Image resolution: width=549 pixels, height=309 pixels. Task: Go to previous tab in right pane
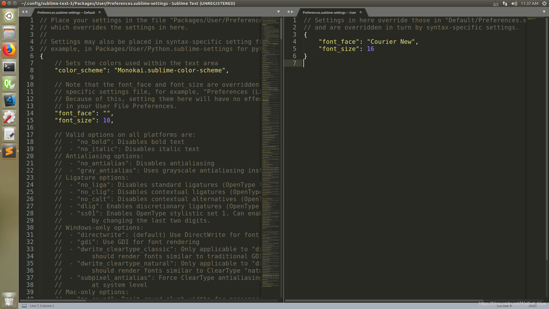point(288,12)
